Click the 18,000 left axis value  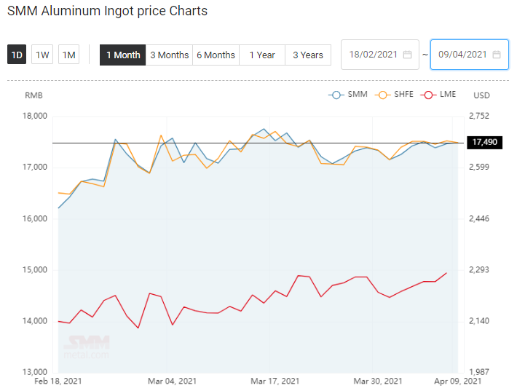pos(35,116)
